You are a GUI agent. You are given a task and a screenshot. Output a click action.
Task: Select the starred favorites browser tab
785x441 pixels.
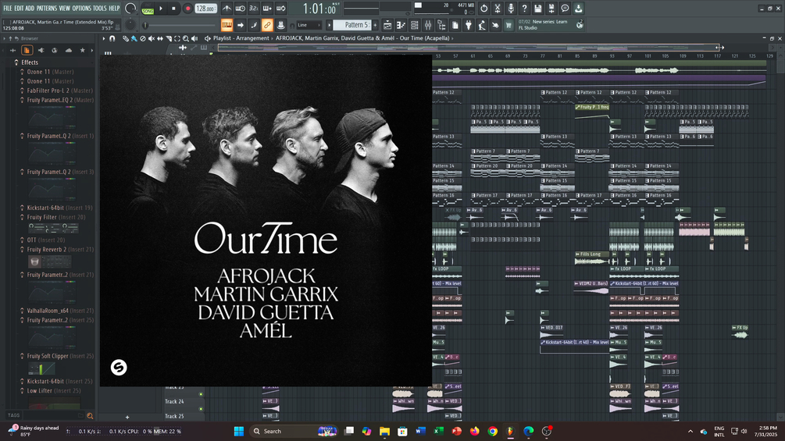tap(83, 50)
